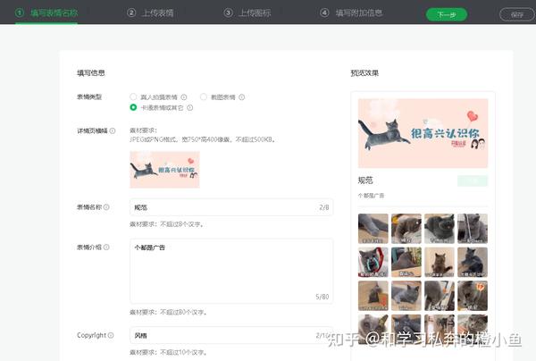The image size is (536, 361).
Task: Show info tooltip for 卡通表情或其它
Action: coord(189,108)
